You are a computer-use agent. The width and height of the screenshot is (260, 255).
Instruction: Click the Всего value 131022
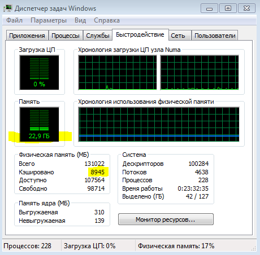coord(94,164)
